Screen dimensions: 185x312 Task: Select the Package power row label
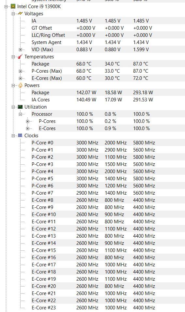(40, 93)
